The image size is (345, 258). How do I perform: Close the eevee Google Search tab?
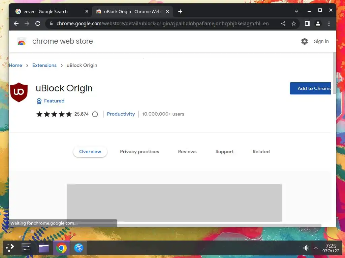click(87, 11)
